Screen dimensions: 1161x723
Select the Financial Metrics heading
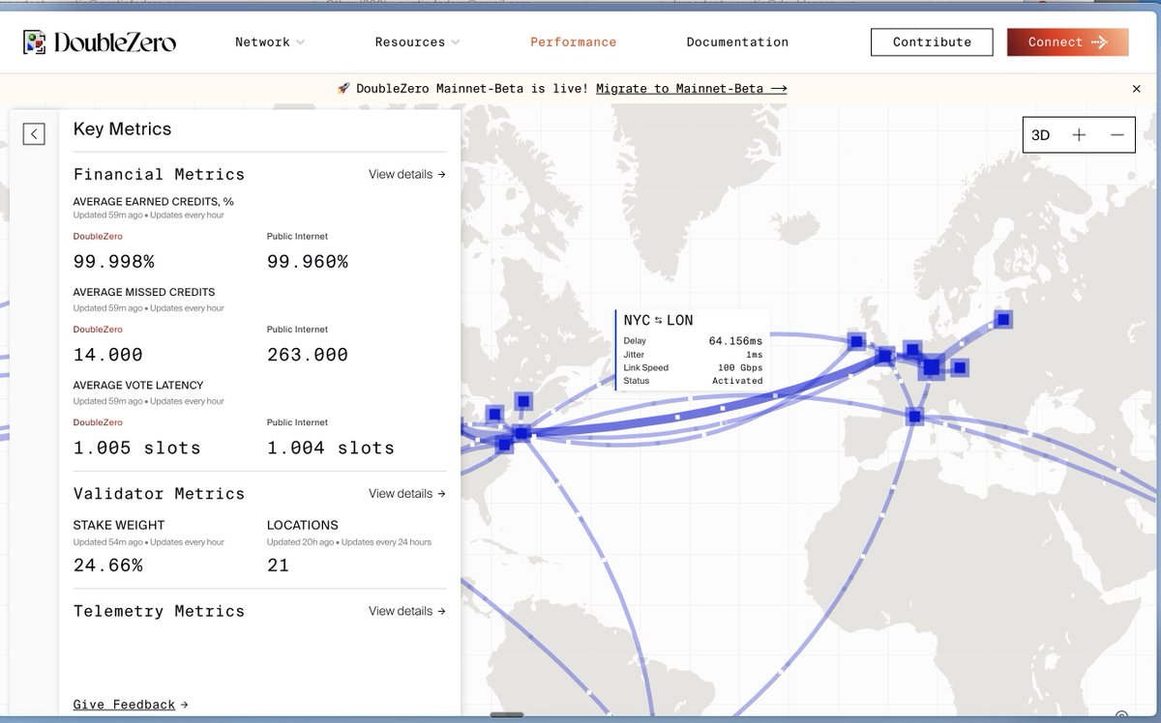pyautogui.click(x=159, y=175)
